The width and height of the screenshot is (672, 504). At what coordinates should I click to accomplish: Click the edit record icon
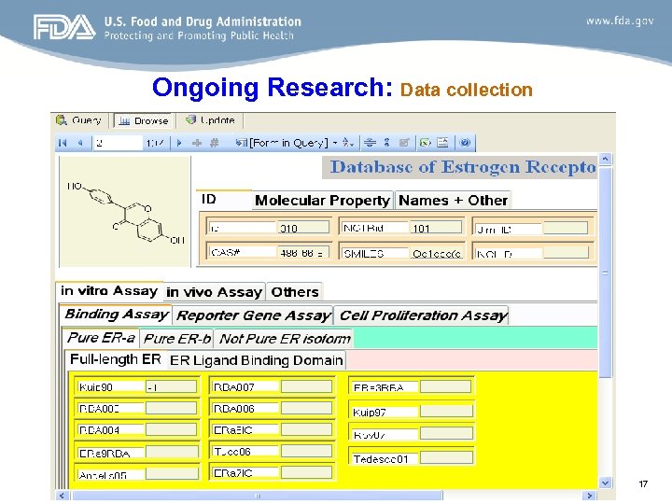click(404, 143)
